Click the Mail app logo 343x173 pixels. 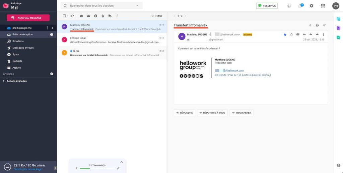click(6, 6)
